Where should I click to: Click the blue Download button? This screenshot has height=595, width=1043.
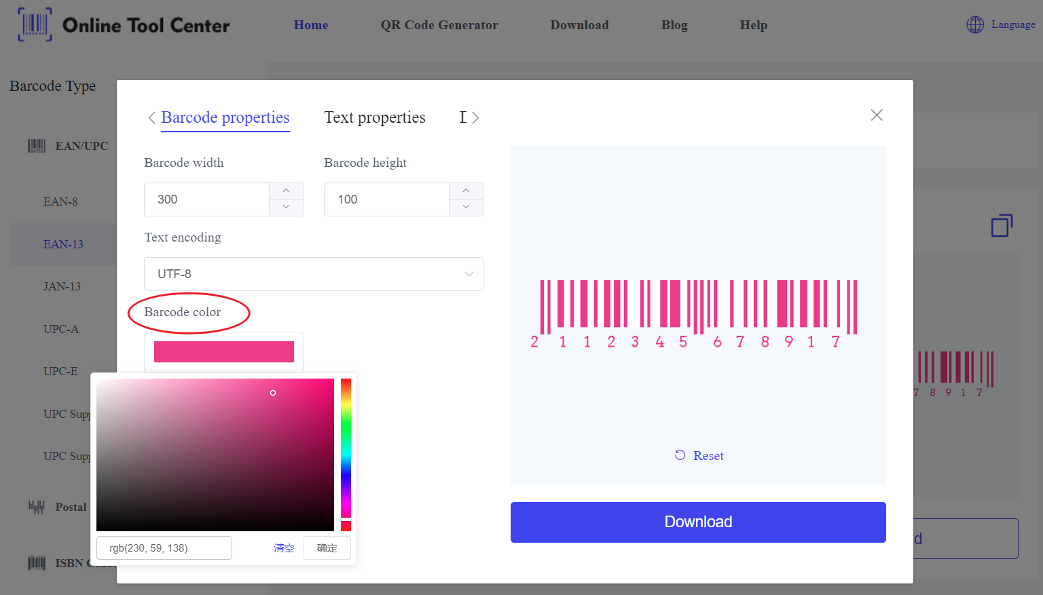pos(698,522)
